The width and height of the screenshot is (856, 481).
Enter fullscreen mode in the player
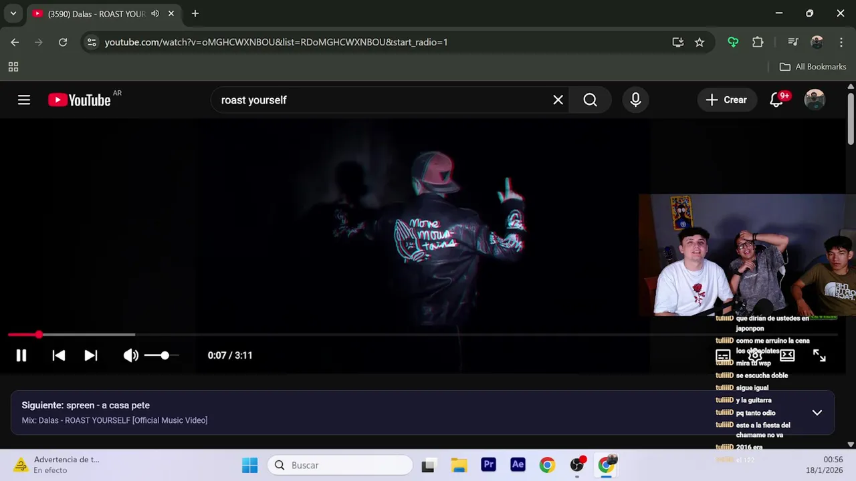point(819,355)
